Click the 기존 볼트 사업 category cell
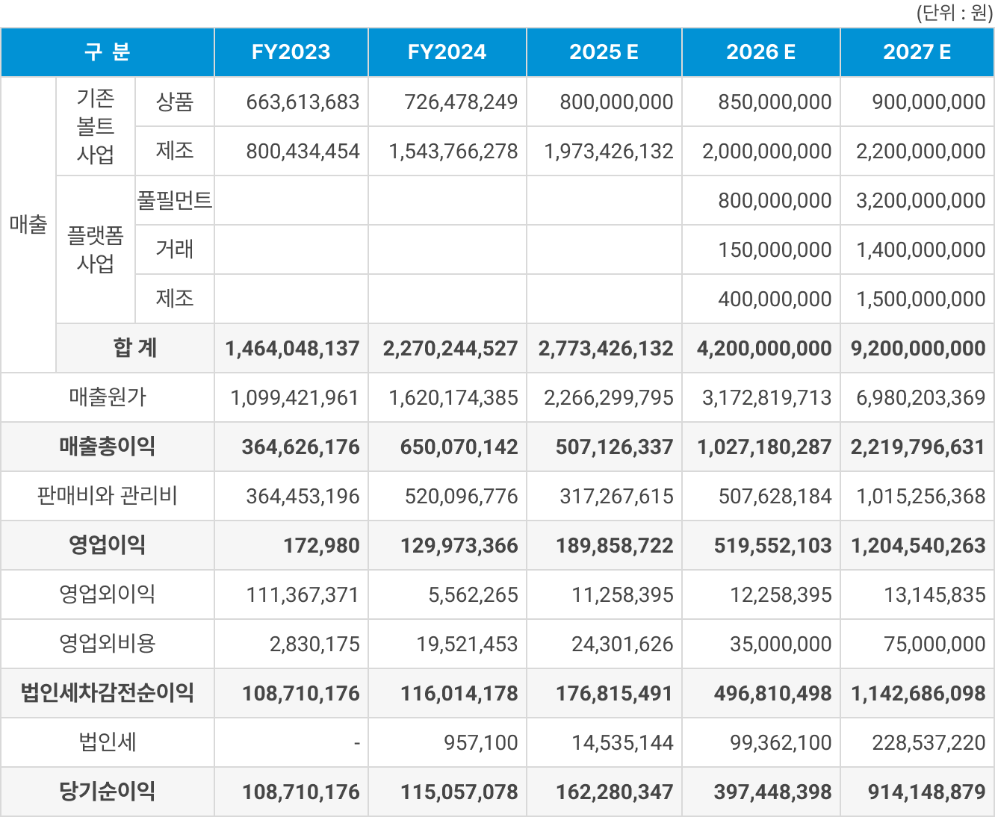 96,126
